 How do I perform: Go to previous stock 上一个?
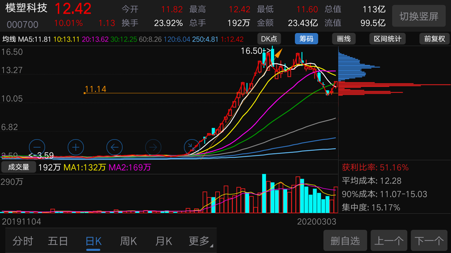coord(389,240)
